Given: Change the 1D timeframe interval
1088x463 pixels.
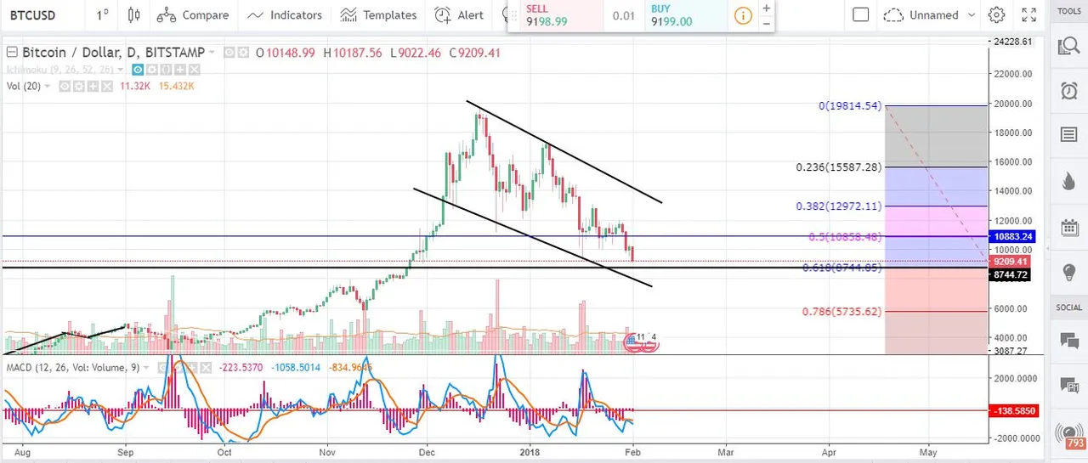Looking at the screenshot, I should click(x=102, y=14).
